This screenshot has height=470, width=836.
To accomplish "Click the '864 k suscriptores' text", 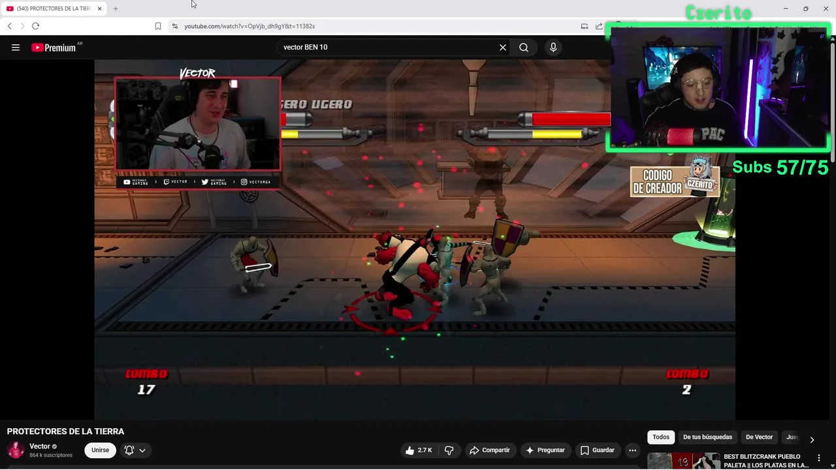I will 51,455.
